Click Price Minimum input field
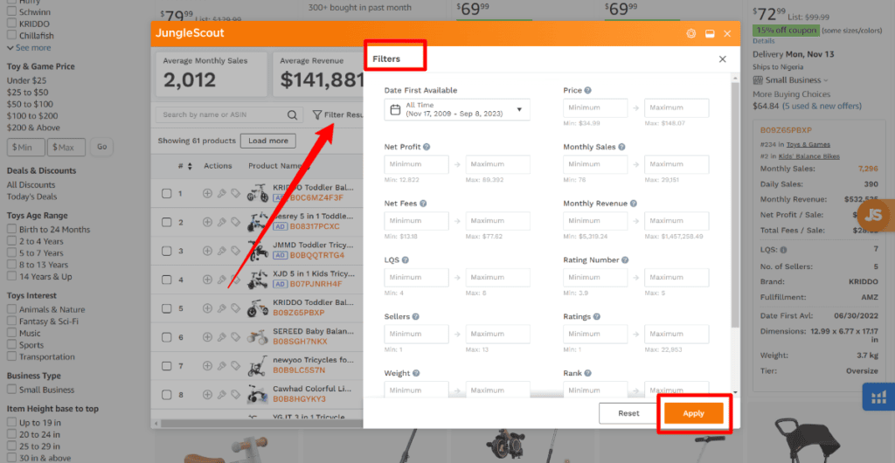Screen dimensions: 895x463 point(595,107)
